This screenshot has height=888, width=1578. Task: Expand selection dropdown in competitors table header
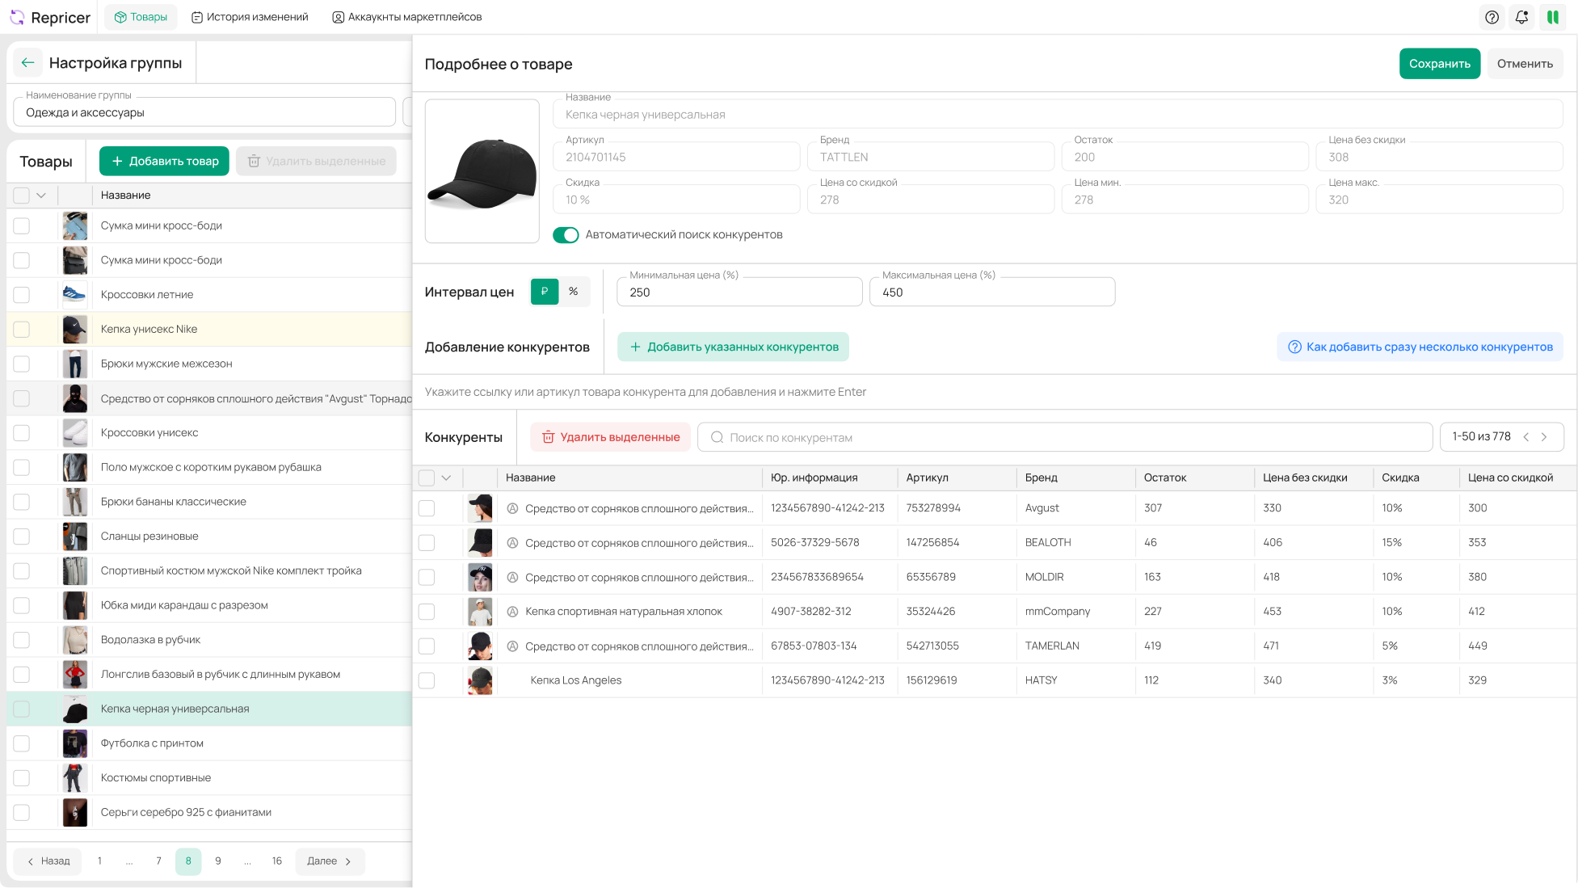coord(446,478)
